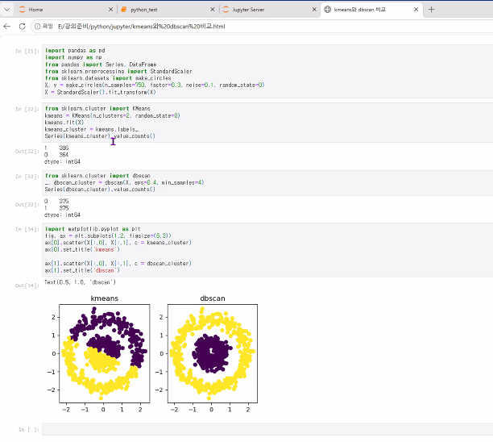Click the Series(dbscan_cluster).value_counts() line
493x442 pixels.
(x=100, y=190)
